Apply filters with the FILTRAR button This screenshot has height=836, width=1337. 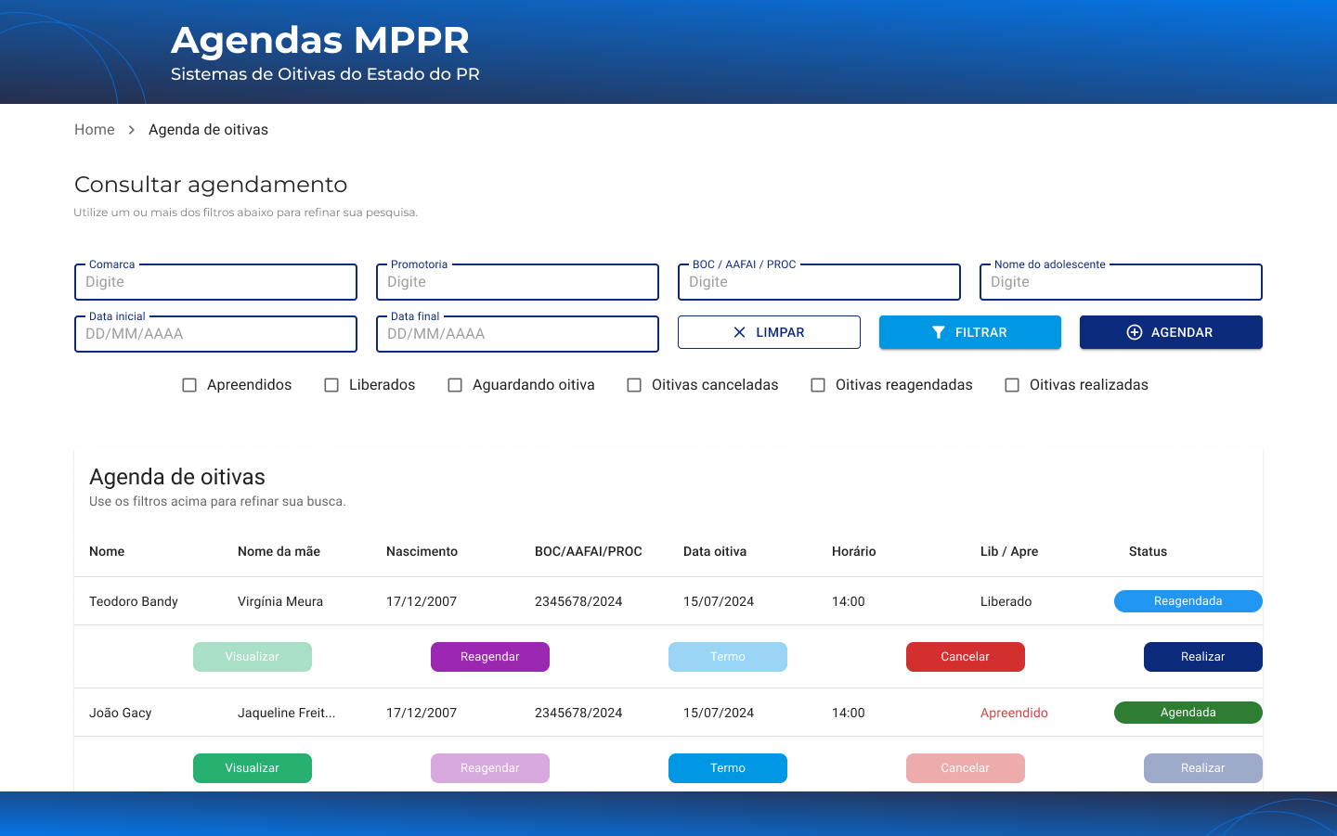tap(970, 332)
